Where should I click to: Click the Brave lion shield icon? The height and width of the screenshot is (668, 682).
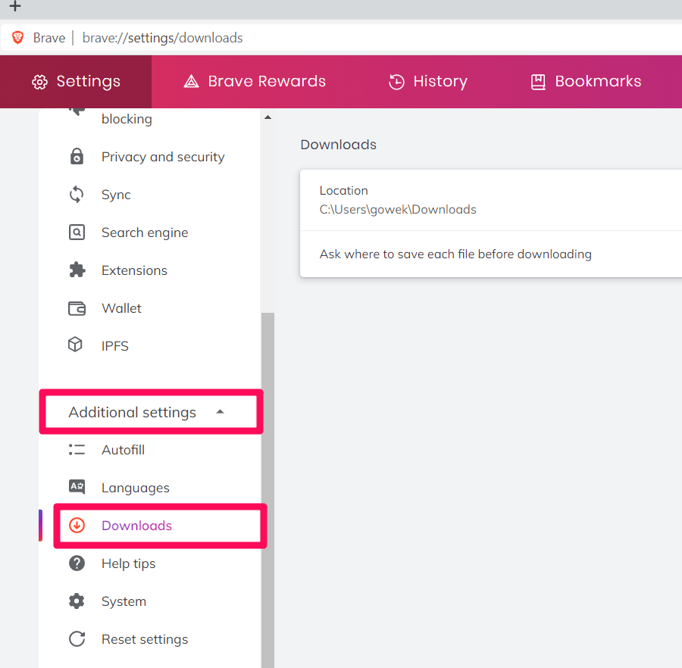[18, 38]
